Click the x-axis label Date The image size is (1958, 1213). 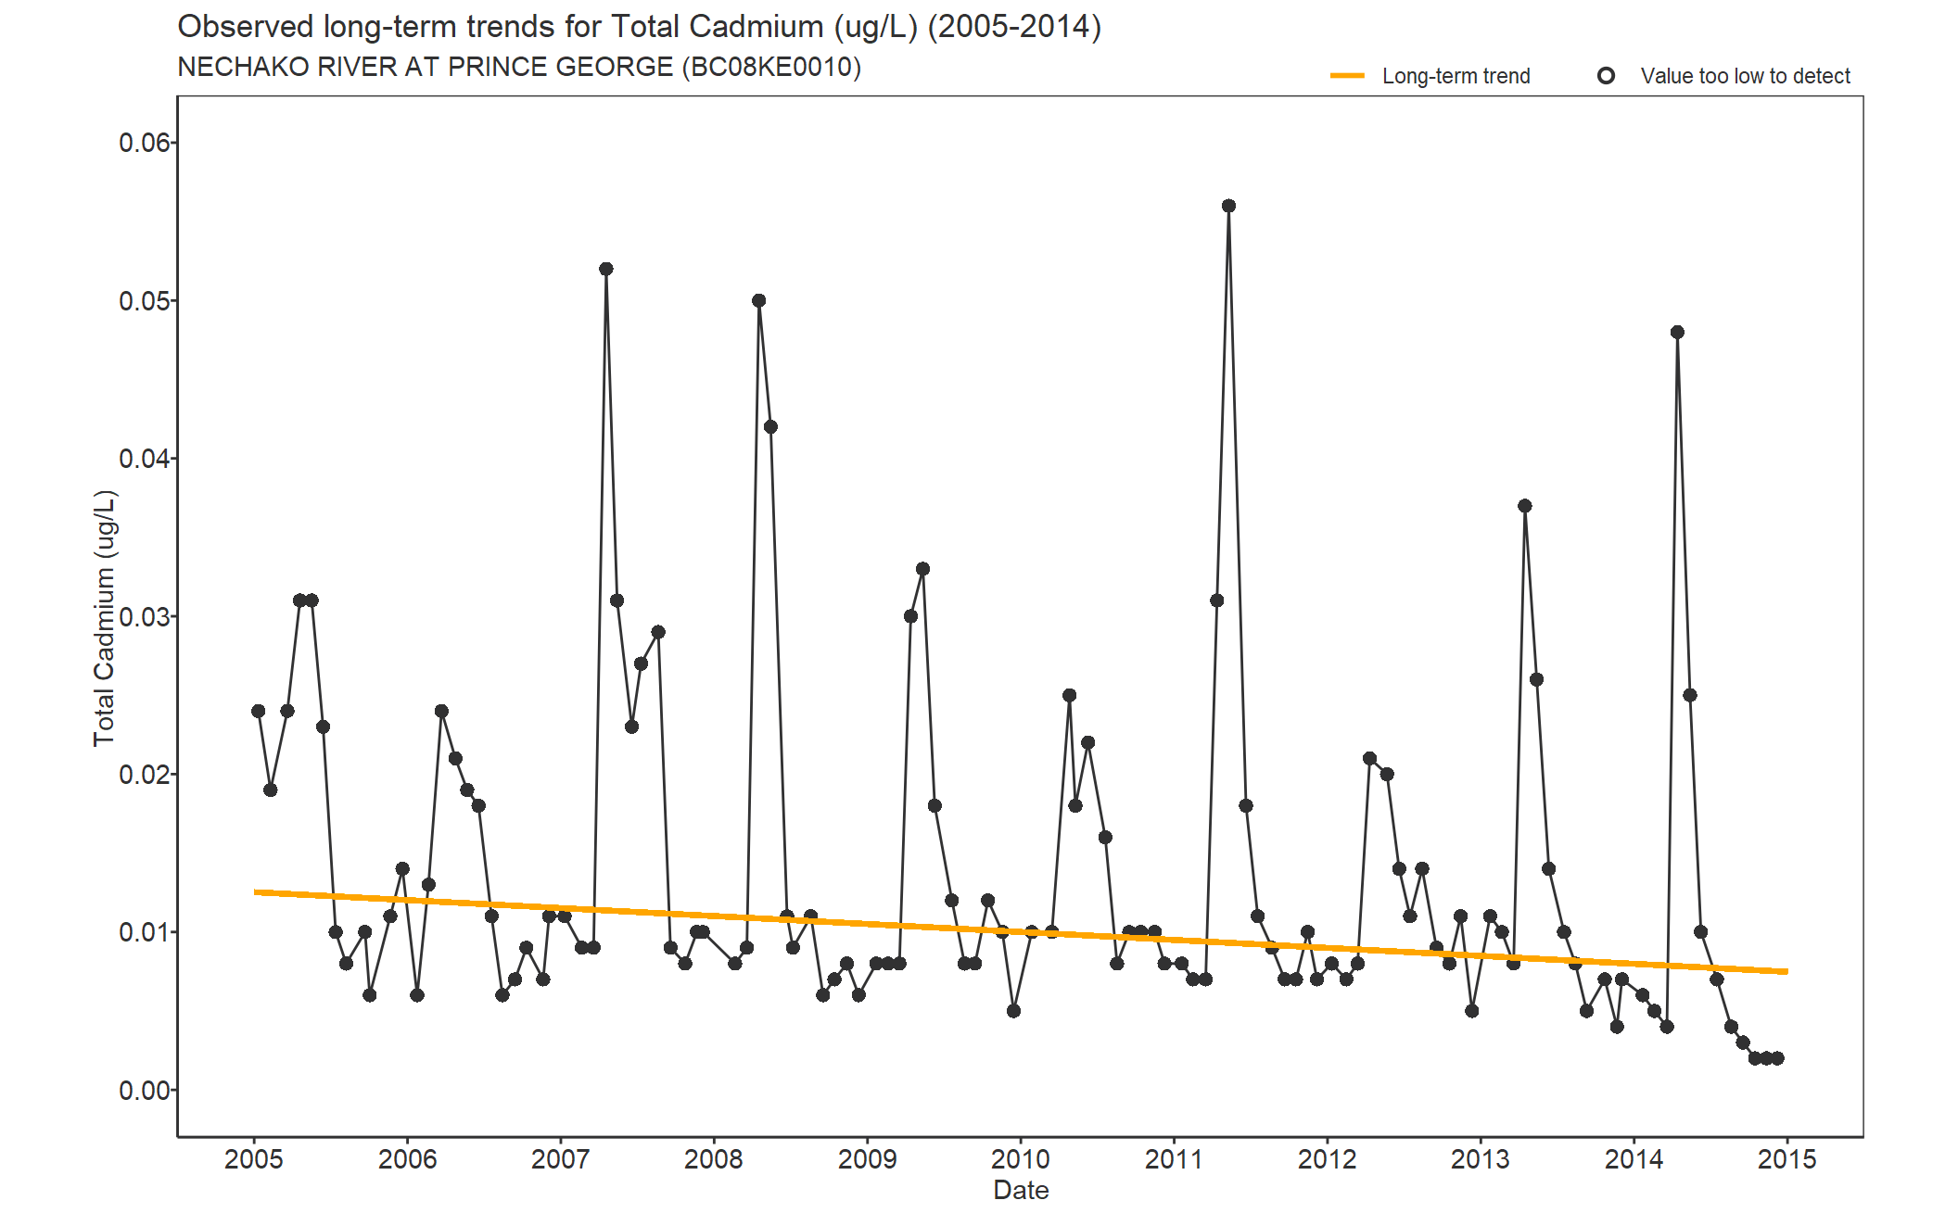coord(1021,1190)
